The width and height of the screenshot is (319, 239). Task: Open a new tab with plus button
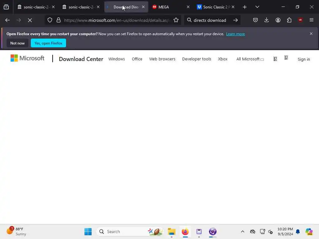click(x=245, y=7)
